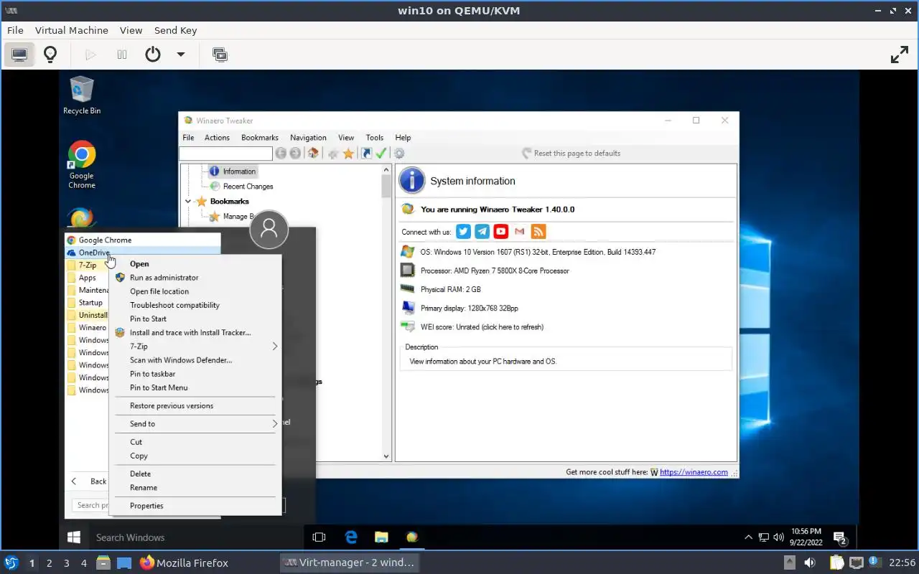This screenshot has width=919, height=574.
Task: Click the home icon in Winaero toolbar
Action: tap(312, 154)
